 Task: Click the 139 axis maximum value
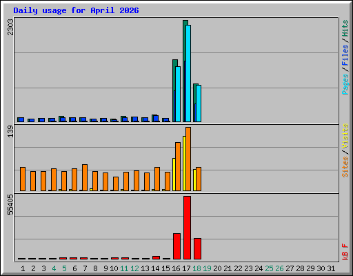[10, 131]
